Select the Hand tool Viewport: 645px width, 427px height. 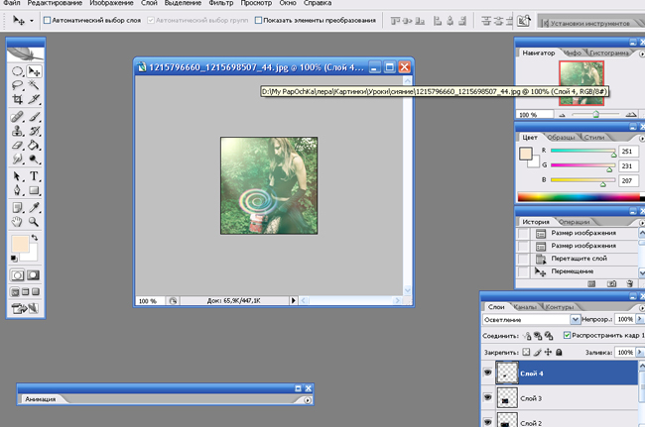17,222
